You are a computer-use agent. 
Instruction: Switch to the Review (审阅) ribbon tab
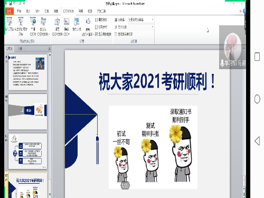[x=81, y=11]
